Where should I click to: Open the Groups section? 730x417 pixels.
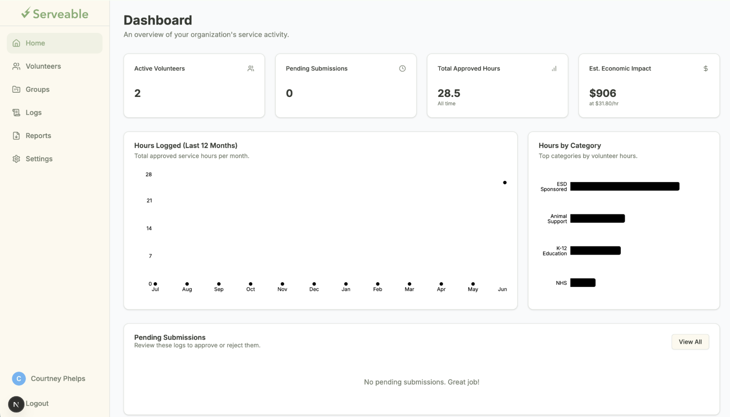[x=55, y=89]
